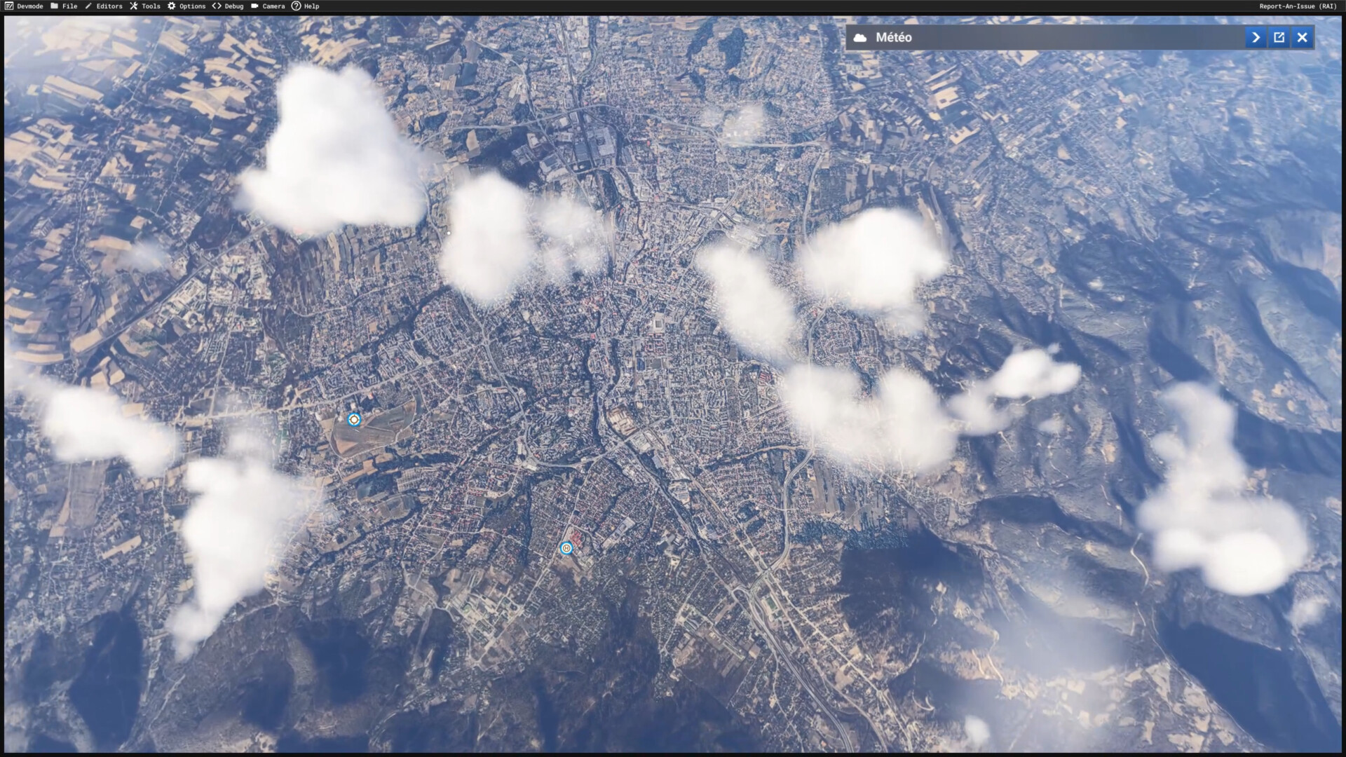Open the Options dropdown label
The image size is (1346, 757).
[x=192, y=6]
